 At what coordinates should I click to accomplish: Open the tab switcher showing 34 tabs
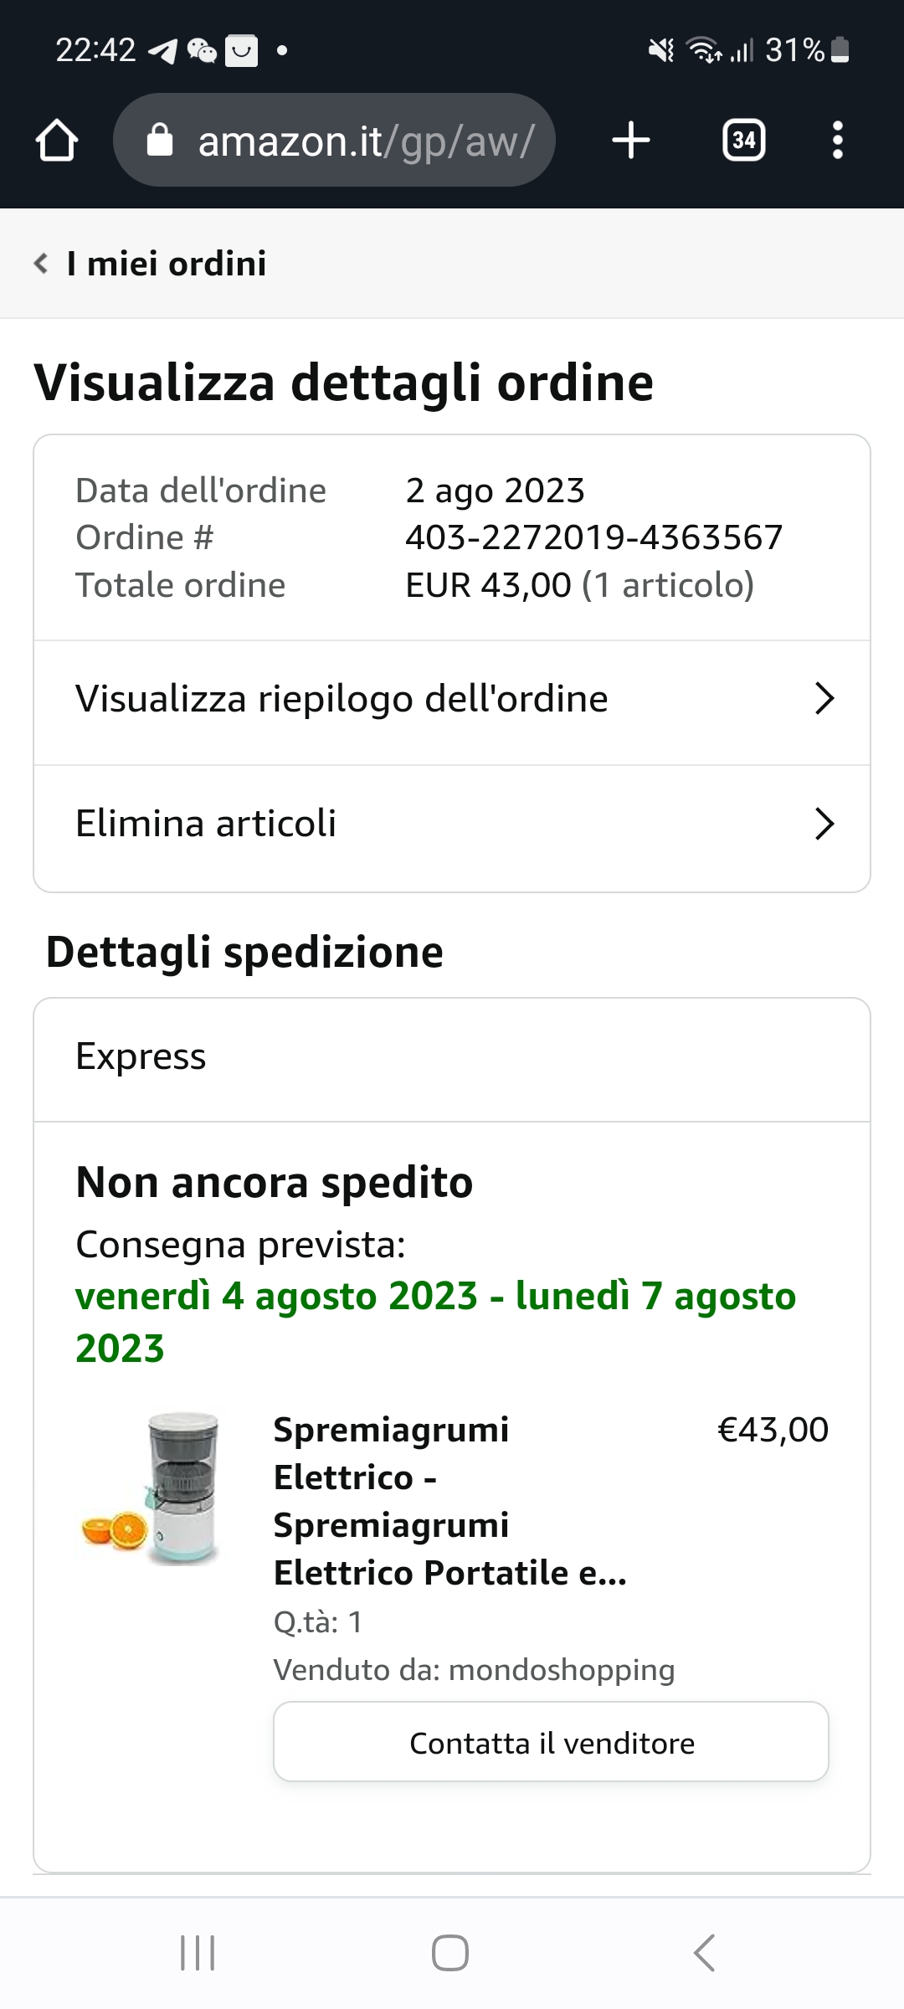pos(744,140)
